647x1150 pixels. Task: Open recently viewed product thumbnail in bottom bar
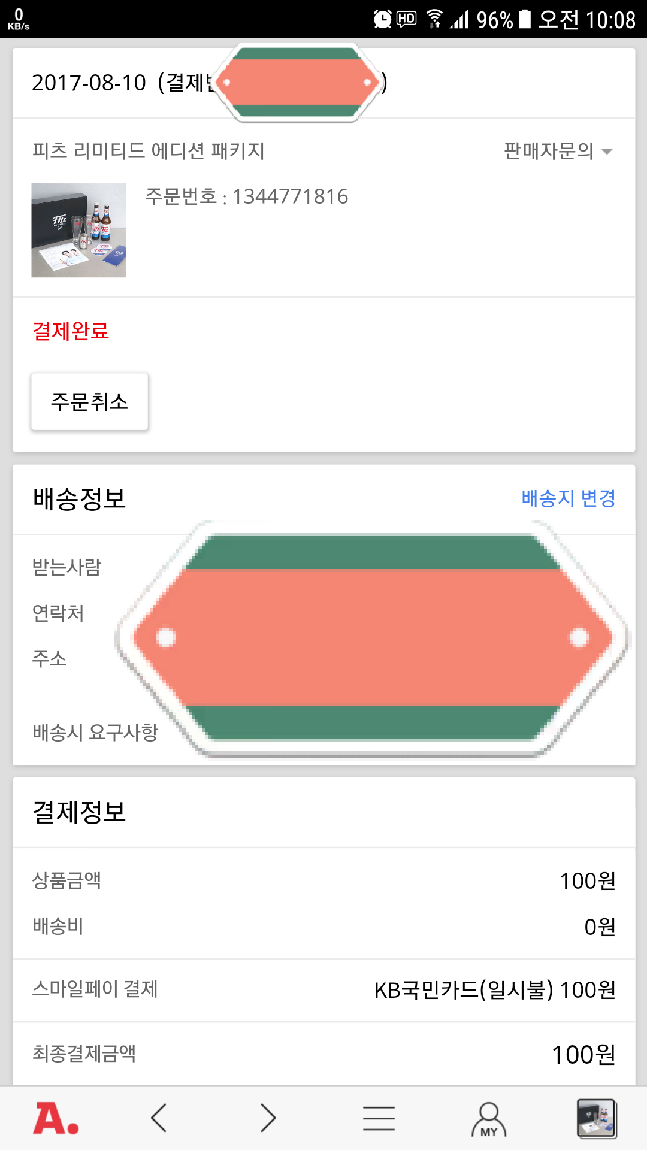[x=596, y=1118]
